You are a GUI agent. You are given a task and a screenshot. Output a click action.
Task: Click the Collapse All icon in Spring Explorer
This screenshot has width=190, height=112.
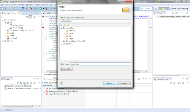[x=171, y=83]
